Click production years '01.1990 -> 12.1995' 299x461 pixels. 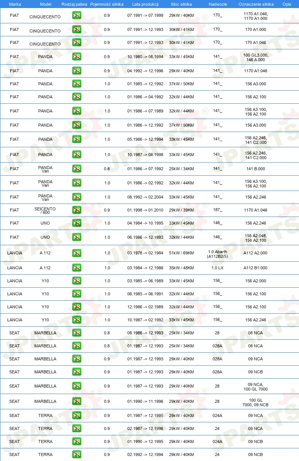[x=145, y=441]
